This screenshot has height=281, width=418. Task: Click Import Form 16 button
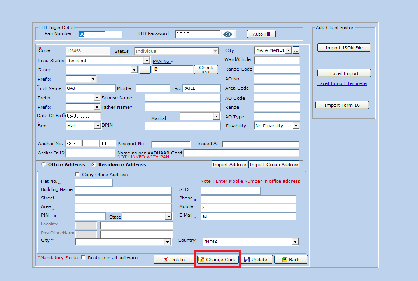(342, 105)
